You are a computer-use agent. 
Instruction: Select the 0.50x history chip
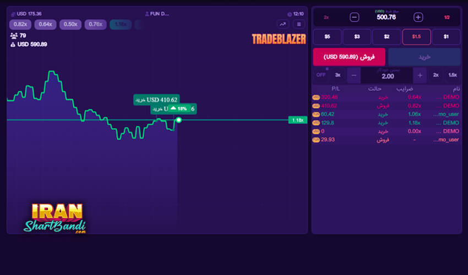coord(70,24)
